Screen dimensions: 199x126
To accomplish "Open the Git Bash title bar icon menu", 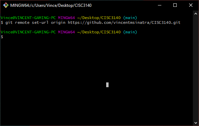I will 6,5.
